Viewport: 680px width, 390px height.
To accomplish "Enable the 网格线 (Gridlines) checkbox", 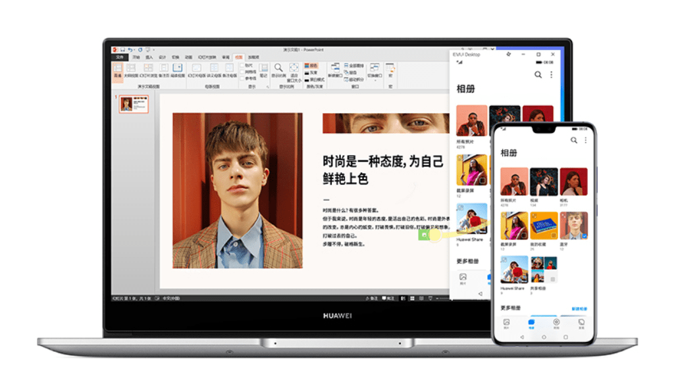I will click(242, 70).
